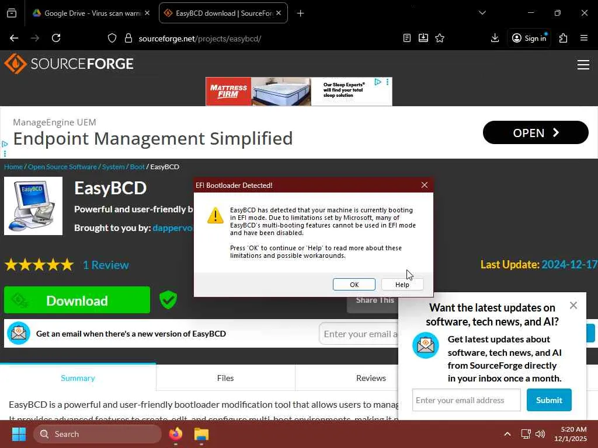Click the green Download button
The width and height of the screenshot is (598, 448).
coord(77,300)
